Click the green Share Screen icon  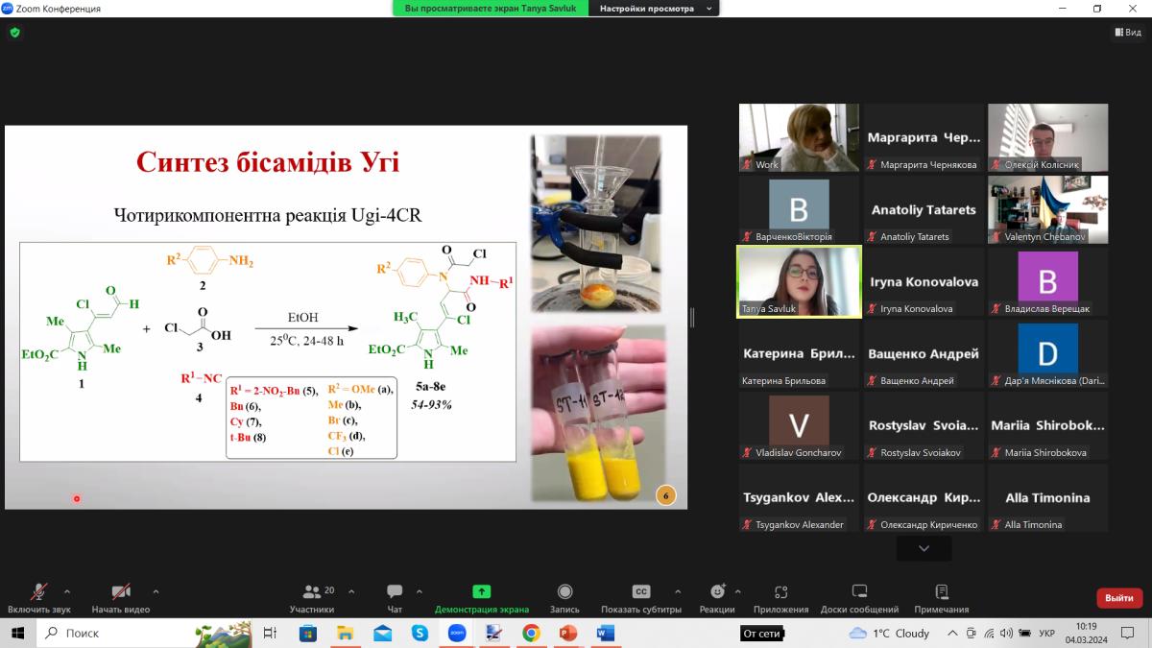pyautogui.click(x=481, y=592)
